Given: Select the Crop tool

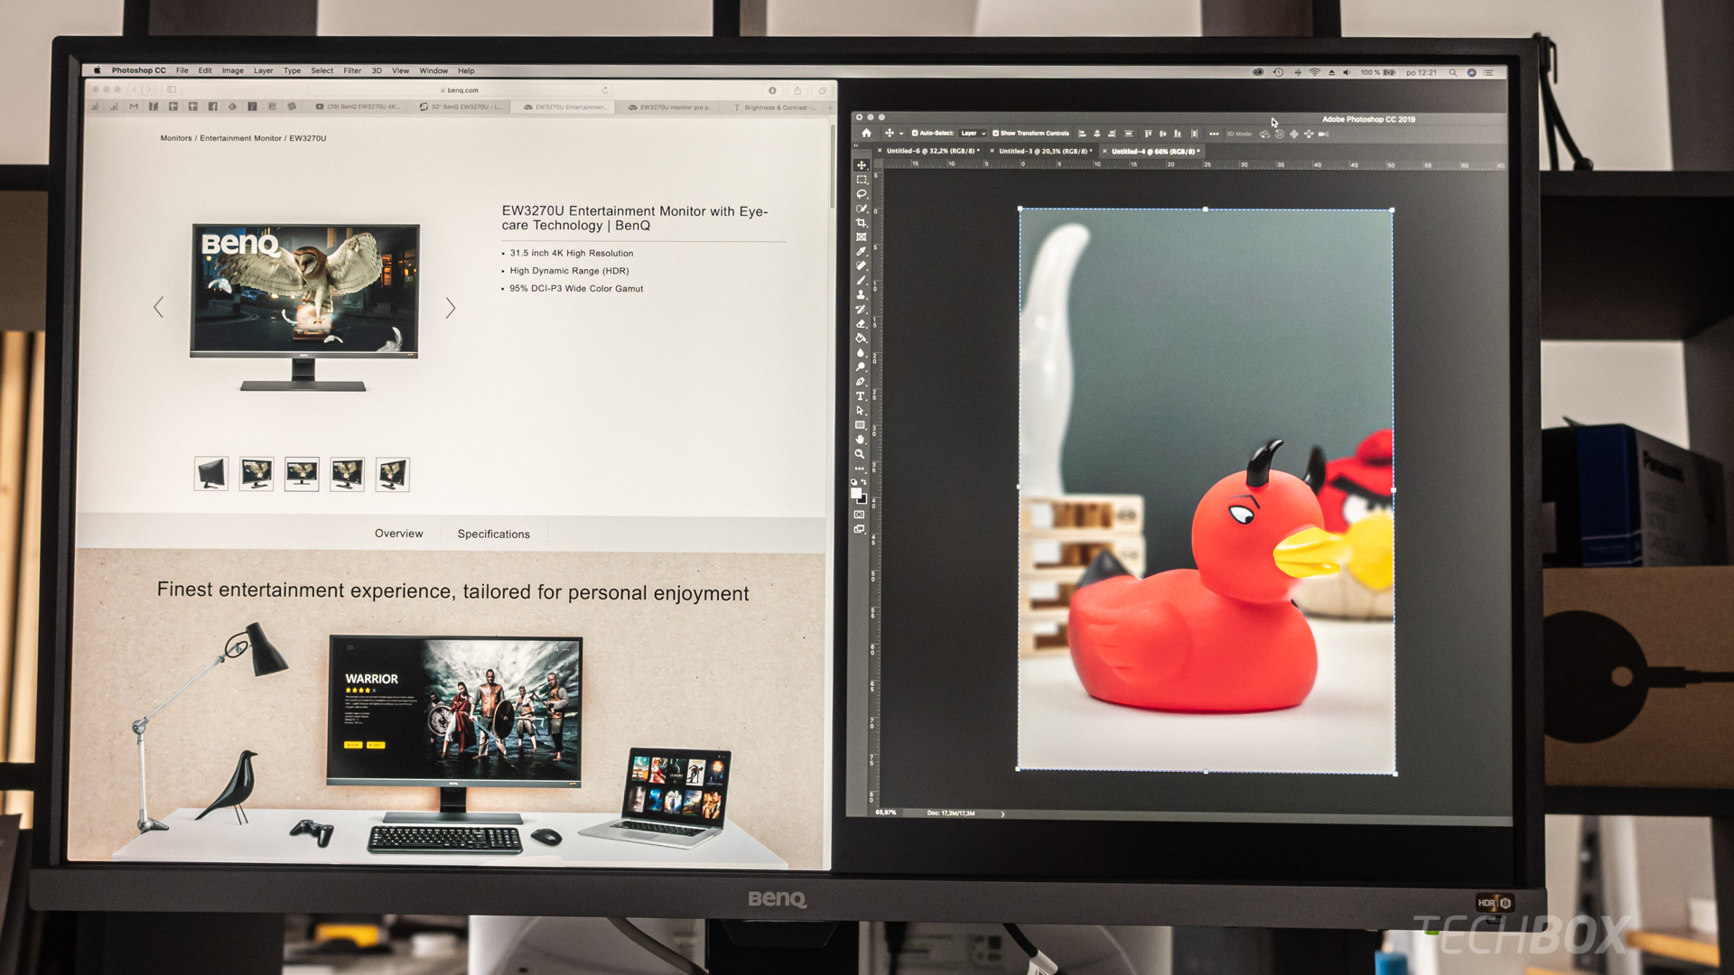Looking at the screenshot, I should (862, 223).
